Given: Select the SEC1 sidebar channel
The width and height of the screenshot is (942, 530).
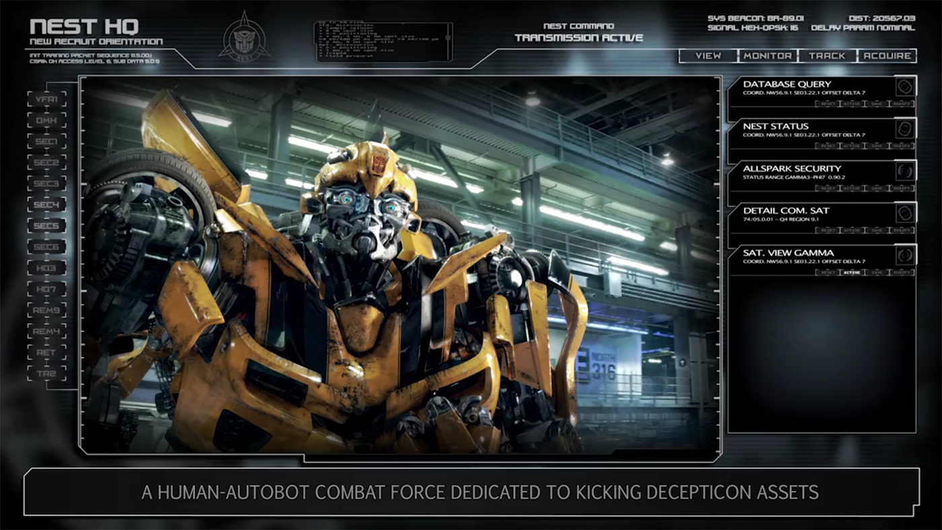Looking at the screenshot, I should tap(46, 141).
